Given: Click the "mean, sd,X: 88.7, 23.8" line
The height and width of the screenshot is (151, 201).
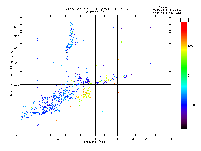Looking at the screenshot, I should tap(167, 13).
